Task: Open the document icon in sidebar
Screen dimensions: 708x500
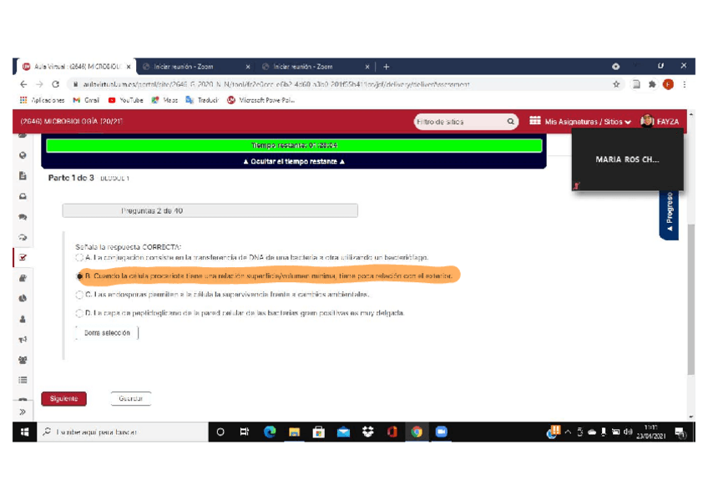Action: click(23, 176)
